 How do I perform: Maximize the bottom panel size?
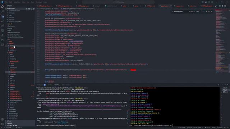tap(225, 85)
